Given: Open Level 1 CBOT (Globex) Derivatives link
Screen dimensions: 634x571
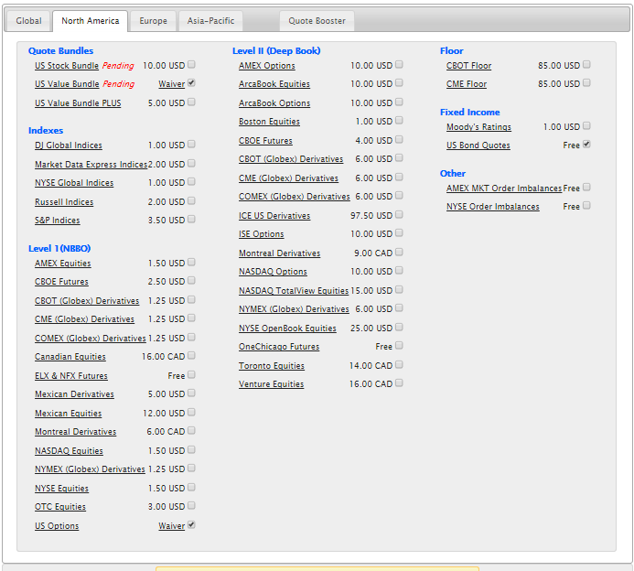Looking at the screenshot, I should pos(87,301).
